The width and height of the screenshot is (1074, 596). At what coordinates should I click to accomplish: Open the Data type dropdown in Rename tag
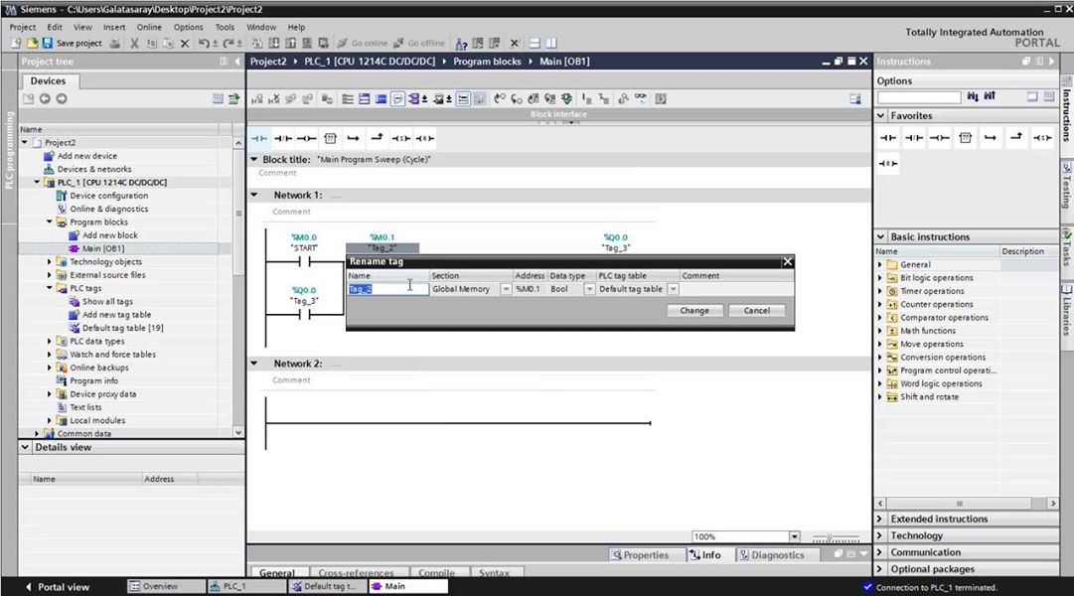[589, 289]
